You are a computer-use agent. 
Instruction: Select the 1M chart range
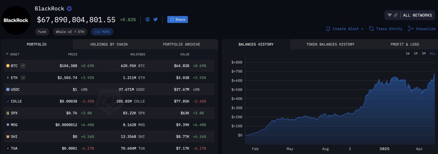[415, 54]
